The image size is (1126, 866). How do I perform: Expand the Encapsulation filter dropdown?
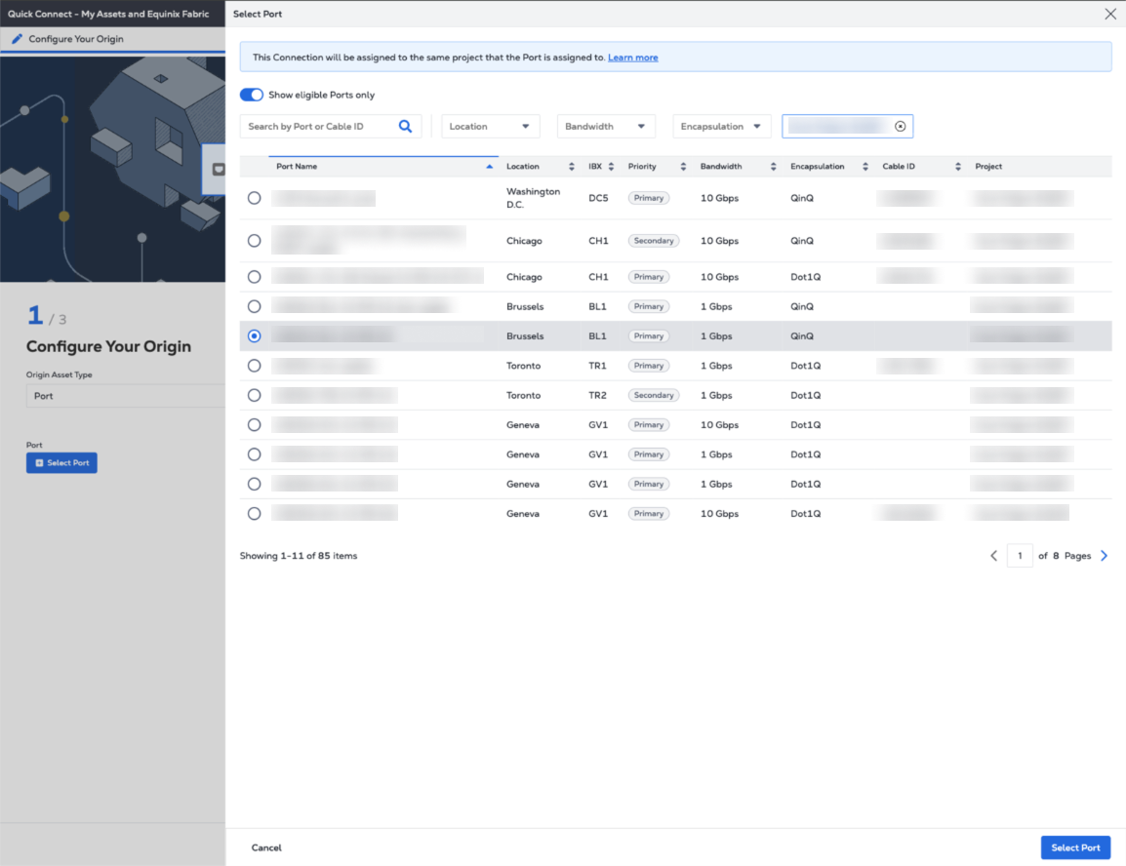721,127
